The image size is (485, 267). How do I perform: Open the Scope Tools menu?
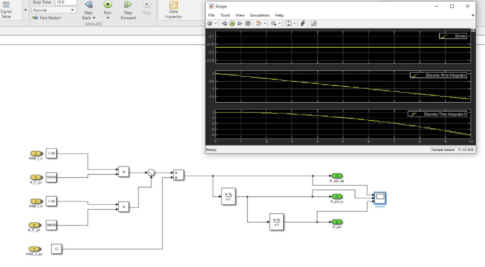(x=225, y=15)
